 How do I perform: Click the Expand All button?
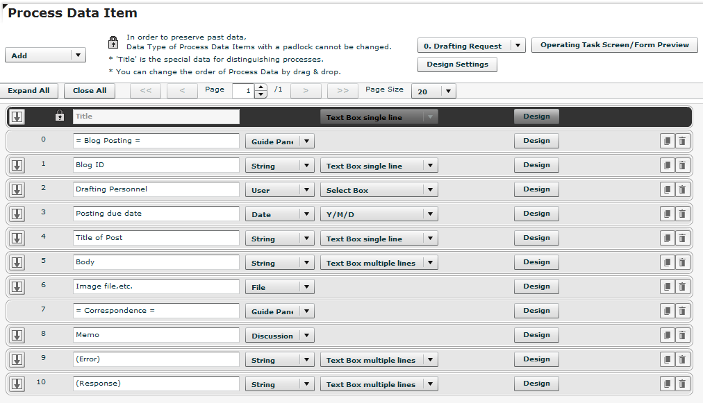[x=29, y=90]
